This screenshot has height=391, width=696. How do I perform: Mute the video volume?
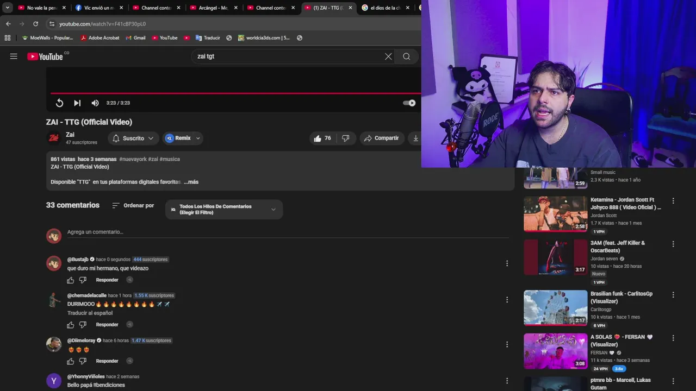click(x=95, y=103)
